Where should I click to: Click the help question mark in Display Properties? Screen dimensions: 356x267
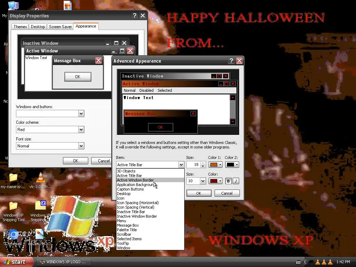[135, 16]
